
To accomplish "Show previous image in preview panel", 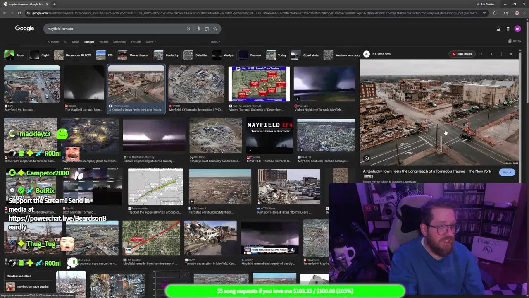I will pyautogui.click(x=481, y=54).
